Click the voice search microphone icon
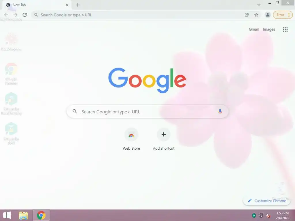 [x=220, y=111]
